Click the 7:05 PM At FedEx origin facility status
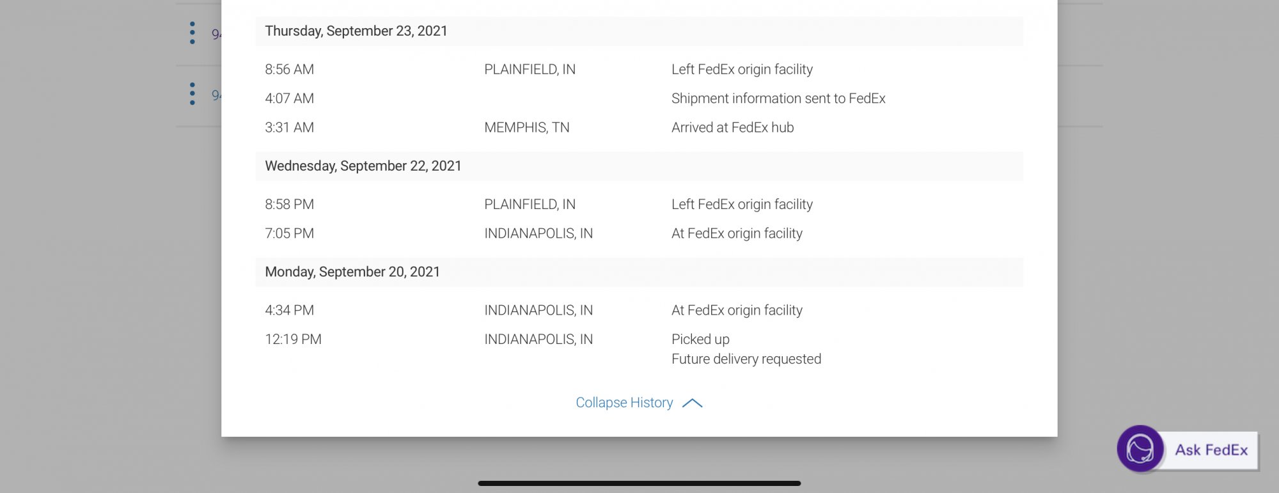This screenshot has height=493, width=1279. click(x=737, y=234)
